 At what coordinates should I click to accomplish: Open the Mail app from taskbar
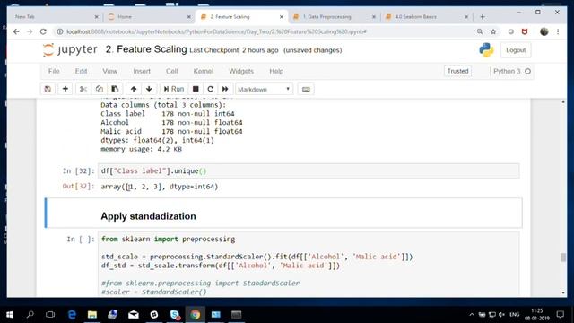tap(134, 315)
